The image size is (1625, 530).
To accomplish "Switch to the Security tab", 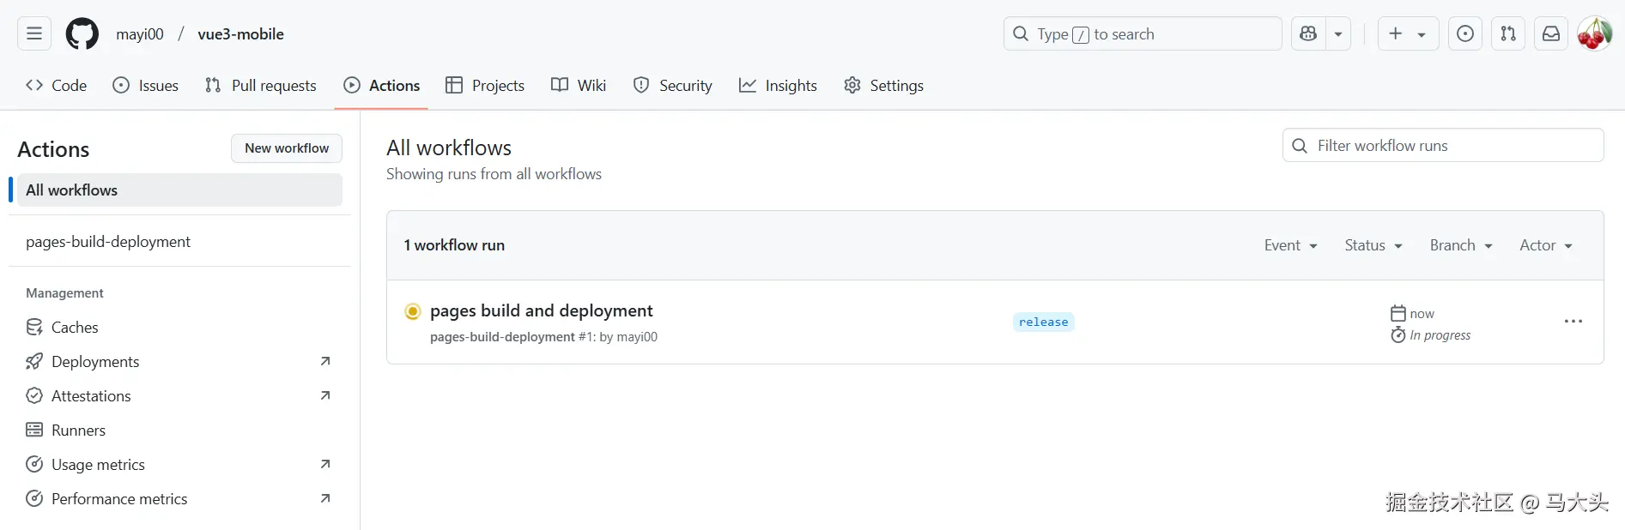I will point(673,85).
